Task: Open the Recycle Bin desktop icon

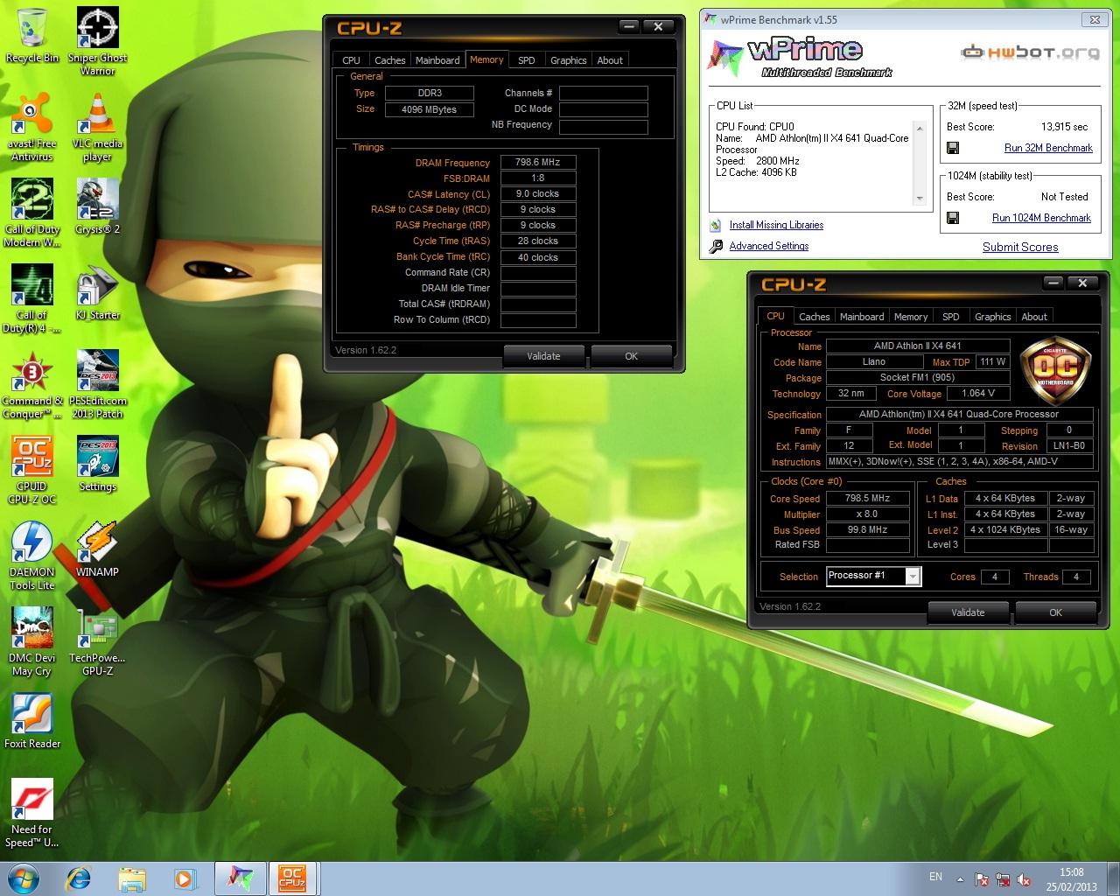Action: pyautogui.click(x=32, y=35)
